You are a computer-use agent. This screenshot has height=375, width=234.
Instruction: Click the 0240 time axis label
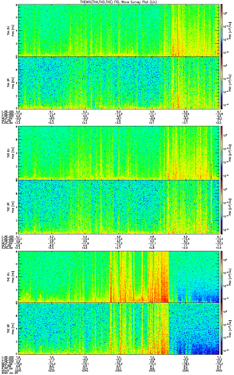pyautogui.click(x=85, y=371)
